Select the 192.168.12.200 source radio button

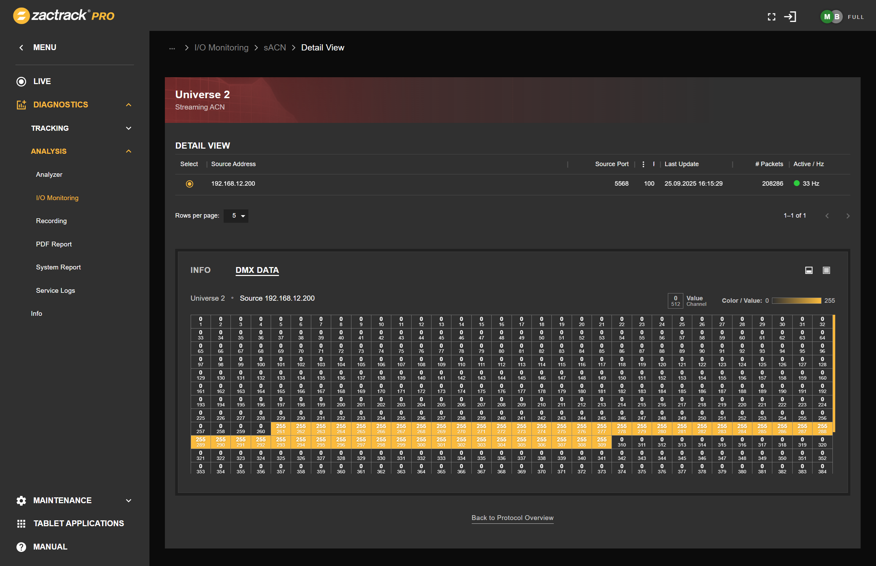pos(189,183)
